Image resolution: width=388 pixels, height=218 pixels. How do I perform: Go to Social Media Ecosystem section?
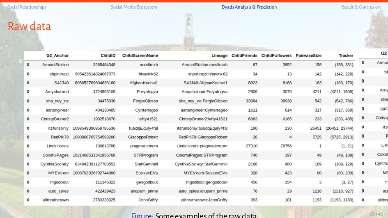(x=134, y=7)
